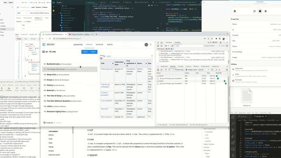Open the user avatar in the BOOKS header
281x158 pixels.
[146, 45]
